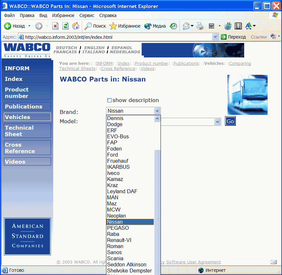The image size is (282, 275).
Task: Click the Internet zone globe in status bar
Action: tap(201, 270)
